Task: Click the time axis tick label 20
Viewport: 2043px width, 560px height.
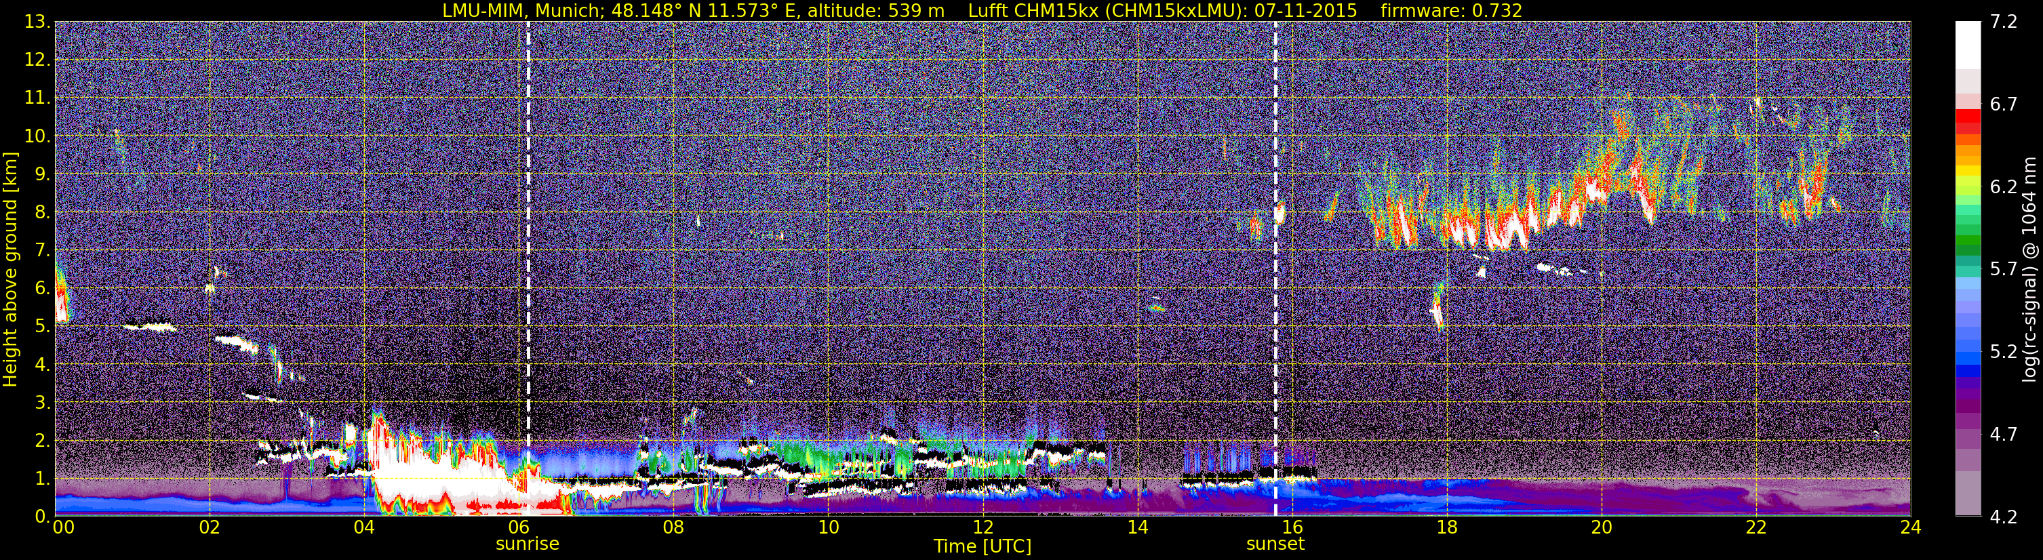Action: (1602, 527)
